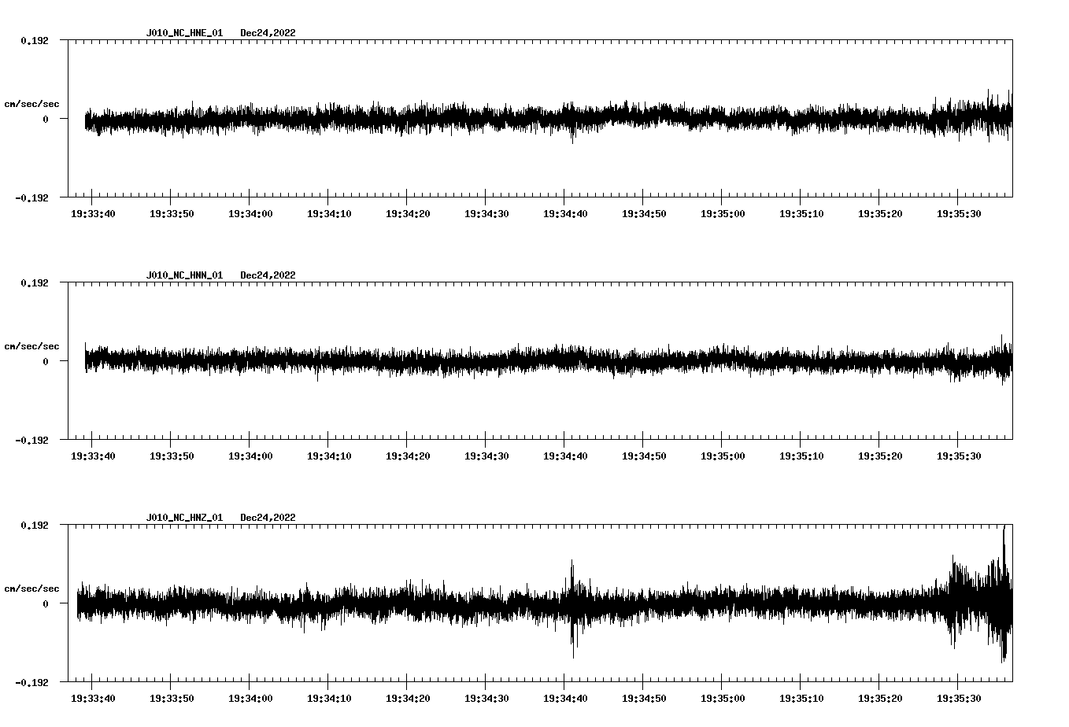Click the J010_NC_HNN_01 channel label
1069x727 pixels.
tap(183, 275)
